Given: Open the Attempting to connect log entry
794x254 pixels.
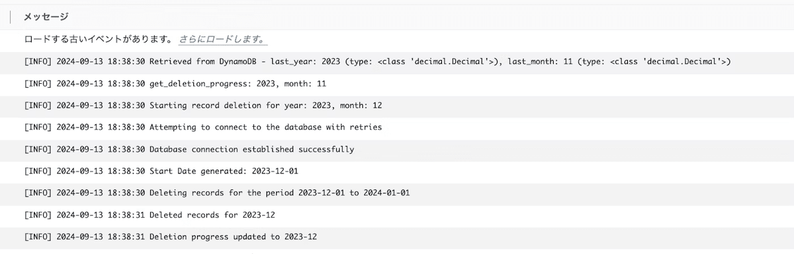Looking at the screenshot, I should click(x=397, y=127).
